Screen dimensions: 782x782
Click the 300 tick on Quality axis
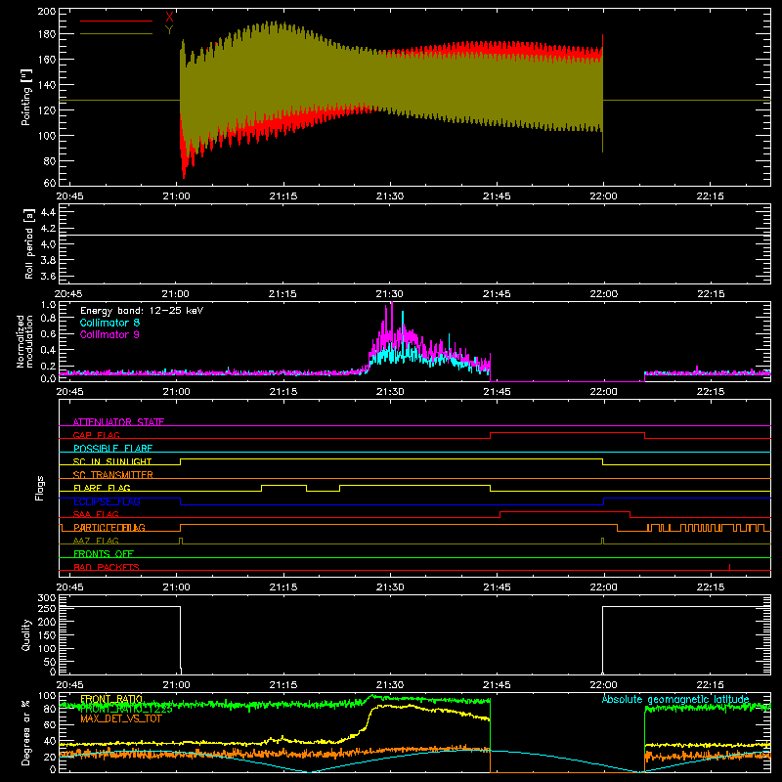[47, 598]
